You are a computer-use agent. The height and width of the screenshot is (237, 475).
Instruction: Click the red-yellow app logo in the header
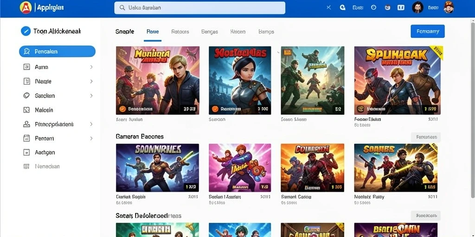tap(26, 7)
